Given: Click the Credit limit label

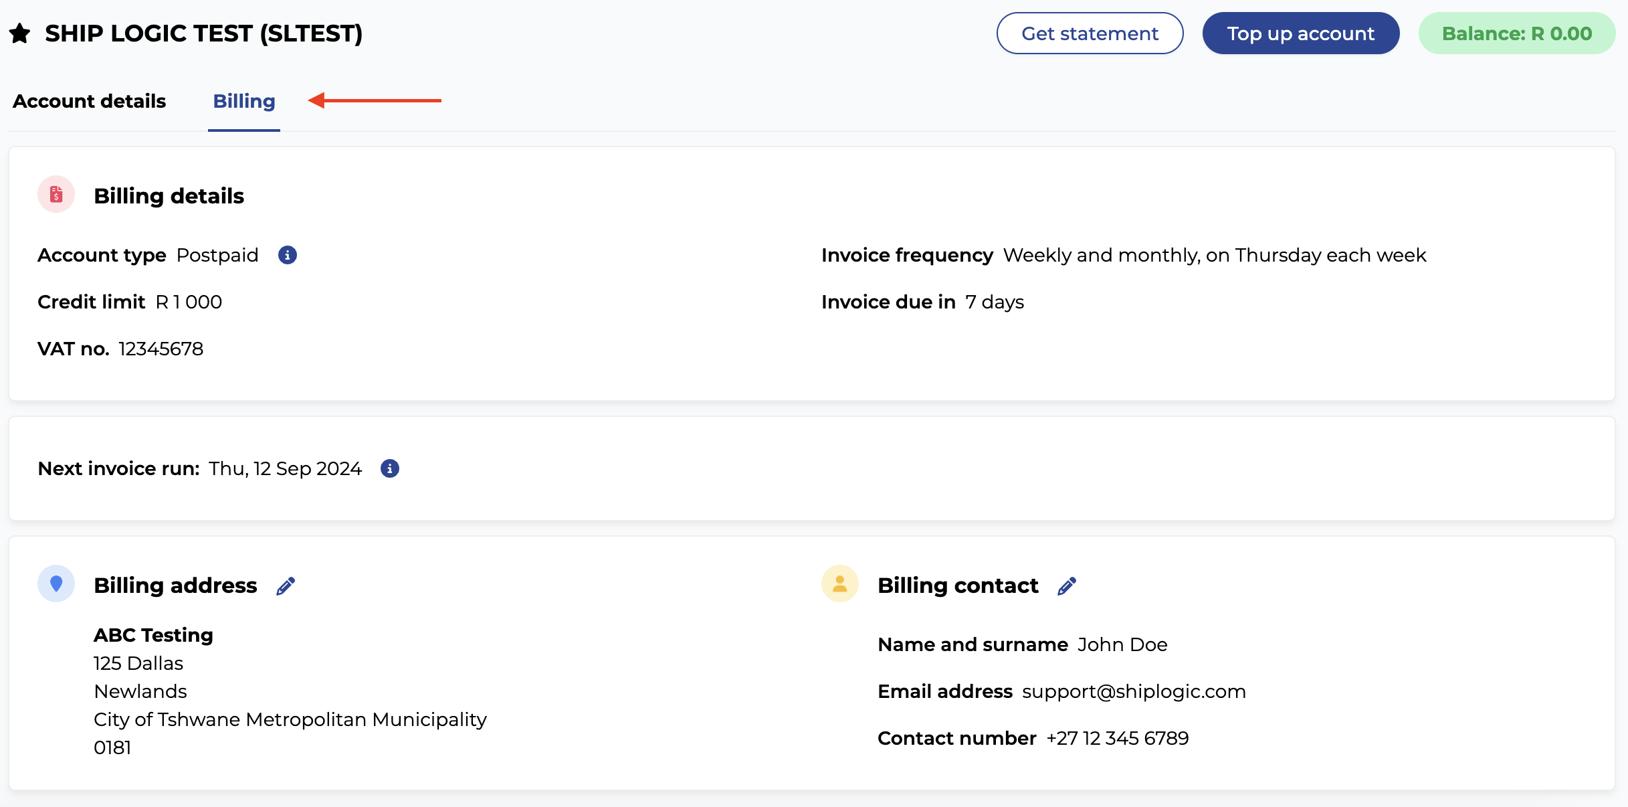Looking at the screenshot, I should [x=92, y=302].
